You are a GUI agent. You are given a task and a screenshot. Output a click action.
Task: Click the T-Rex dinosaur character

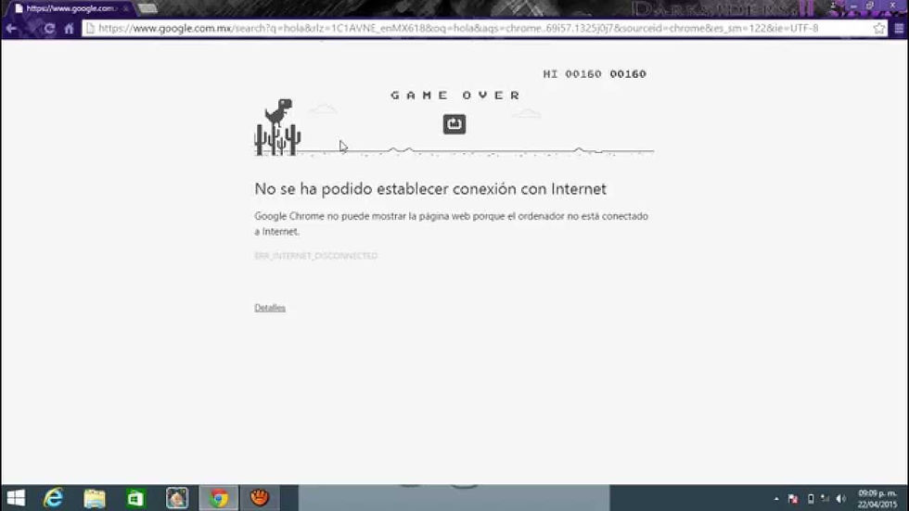click(x=279, y=112)
